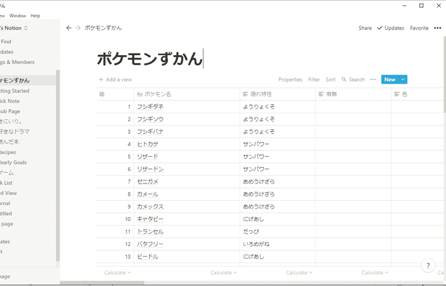
Task: Open the Window menu
Action: pos(18,16)
